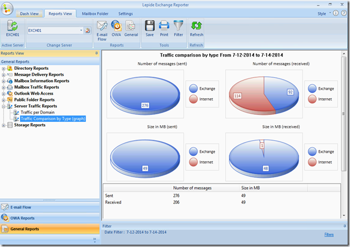Click blue Exchange swatch in sent messages legend
Image resolution: width=350 pixels, height=247 pixels.
(x=193, y=88)
